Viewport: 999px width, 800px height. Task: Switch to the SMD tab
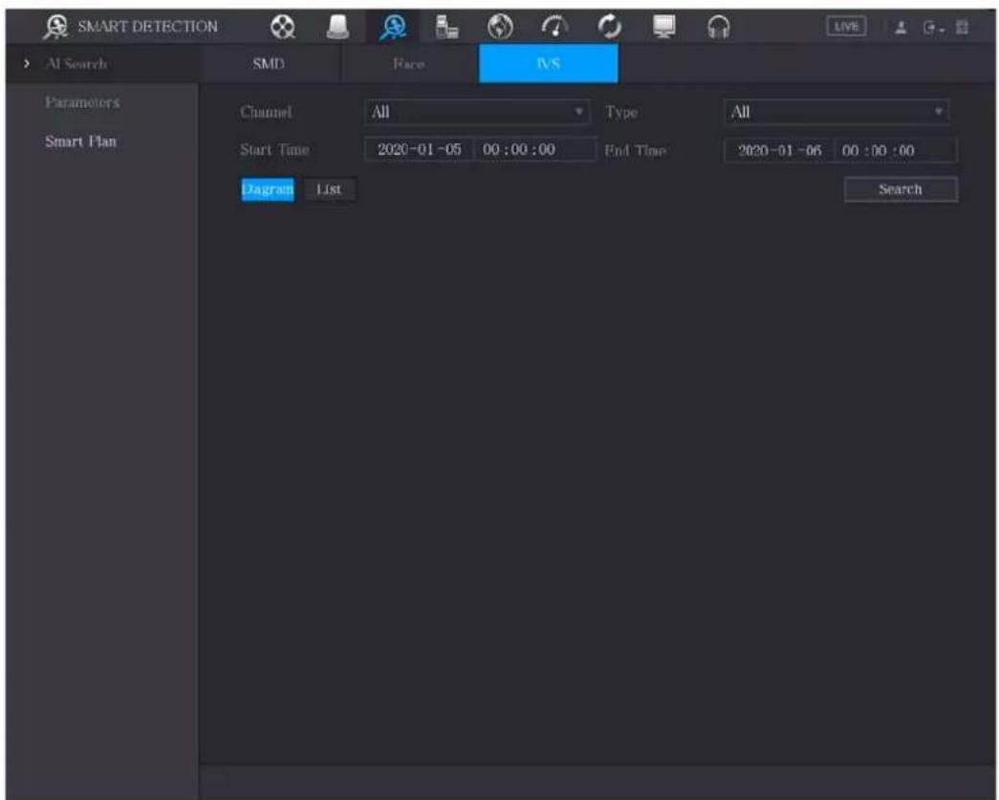[x=269, y=64]
